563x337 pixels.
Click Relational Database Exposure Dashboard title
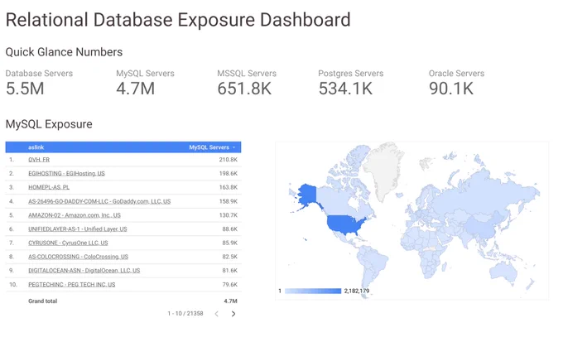[178, 20]
